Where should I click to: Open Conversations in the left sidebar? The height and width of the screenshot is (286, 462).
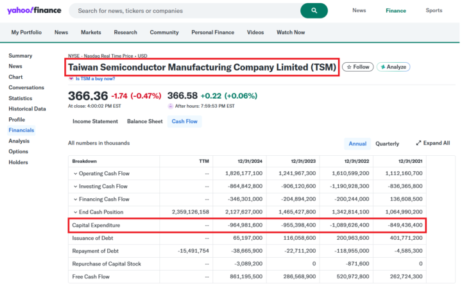[x=26, y=87]
